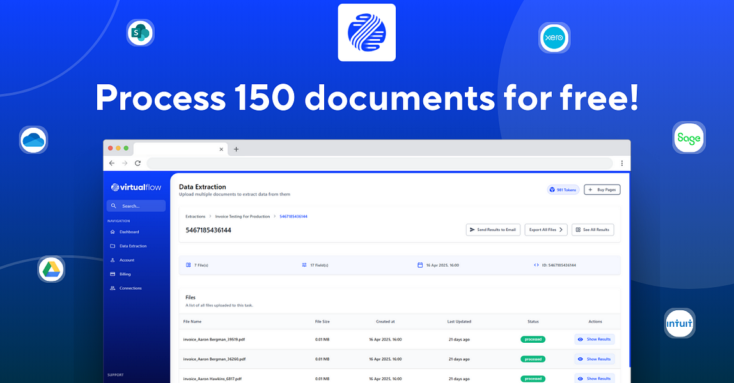Open browser three-dot menu
Viewport: 734px width, 383px height.
coord(621,163)
